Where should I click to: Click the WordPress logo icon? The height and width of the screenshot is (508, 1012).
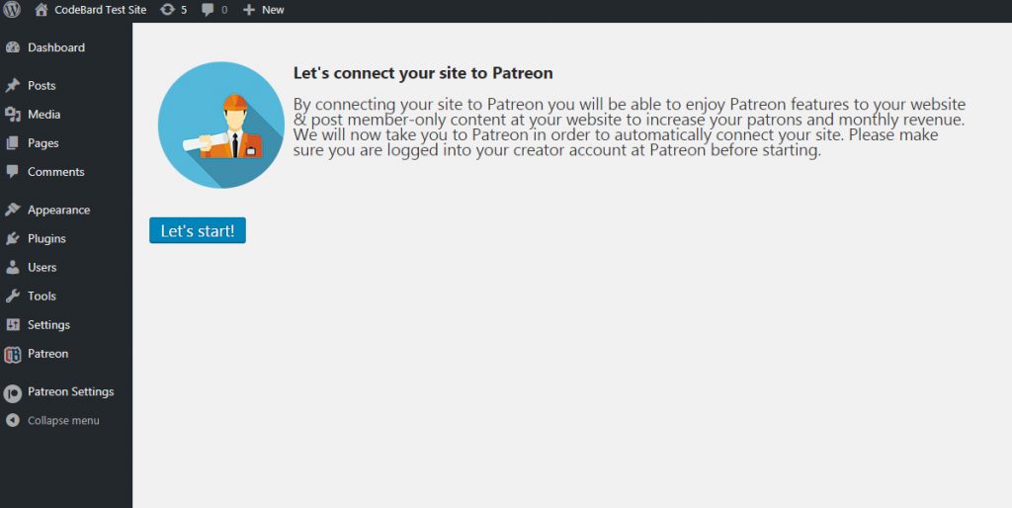(12, 10)
